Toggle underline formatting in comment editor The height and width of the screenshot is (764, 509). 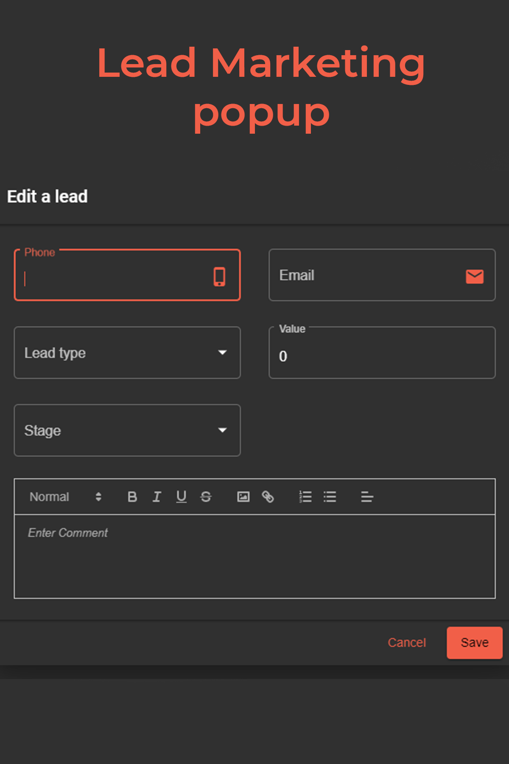tap(182, 497)
